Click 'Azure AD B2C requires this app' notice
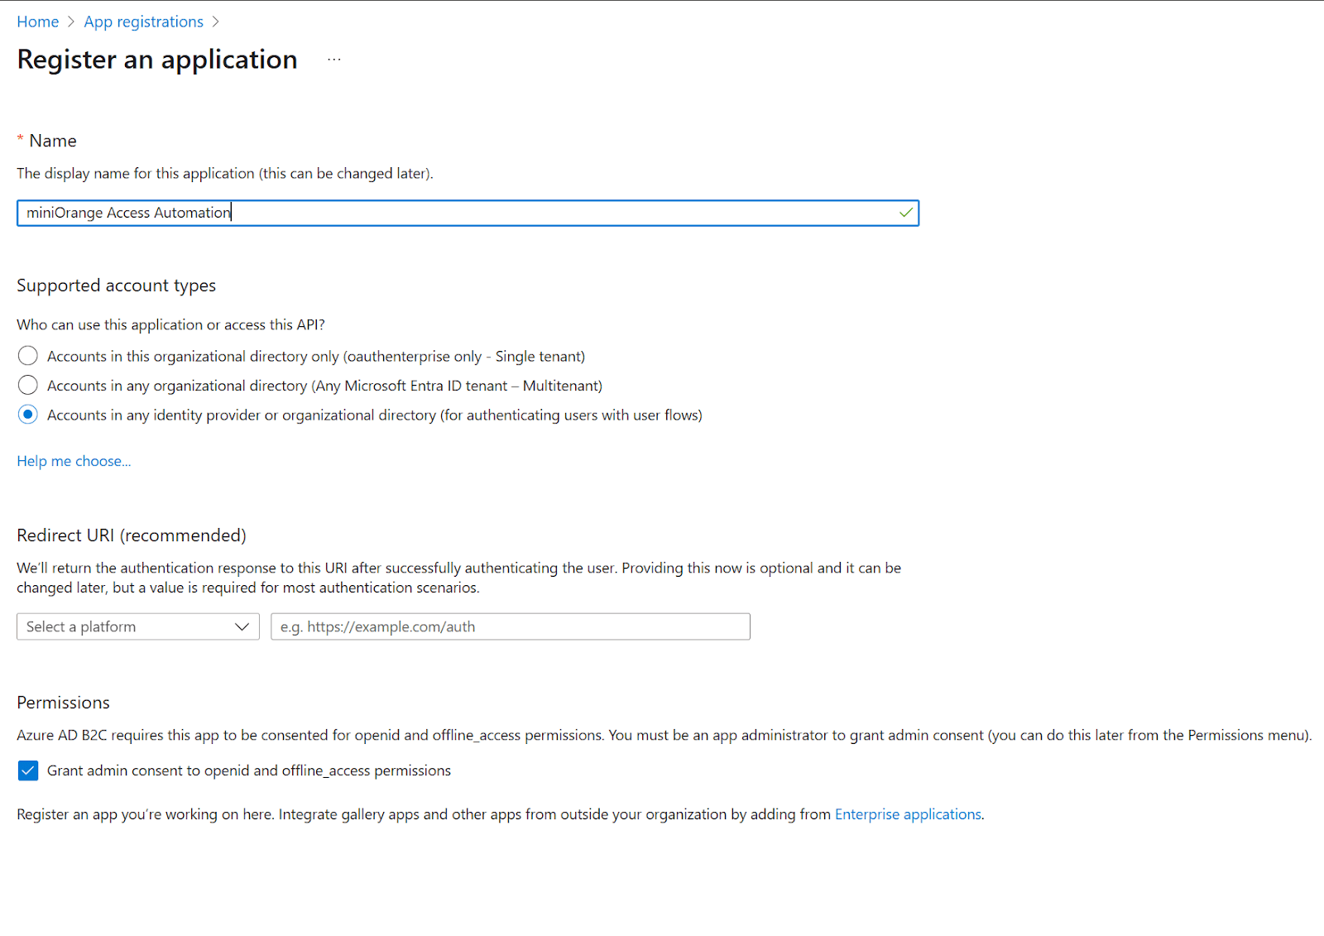This screenshot has width=1324, height=936. 664,735
